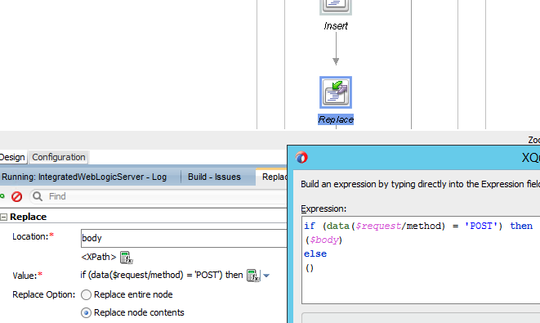Click the Expression: label
The image size is (540, 323).
(324, 209)
